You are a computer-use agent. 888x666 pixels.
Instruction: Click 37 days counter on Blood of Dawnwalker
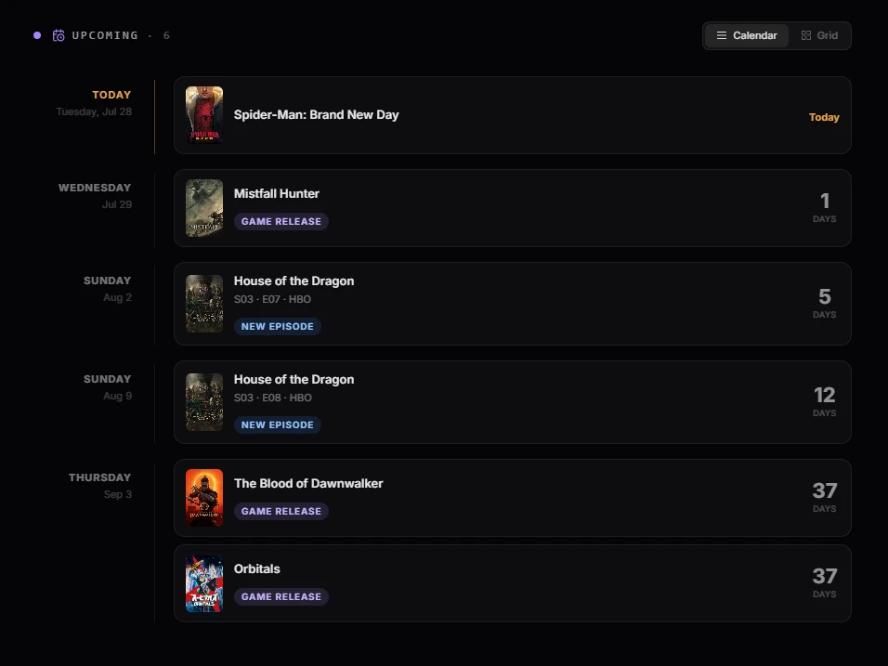(x=825, y=497)
